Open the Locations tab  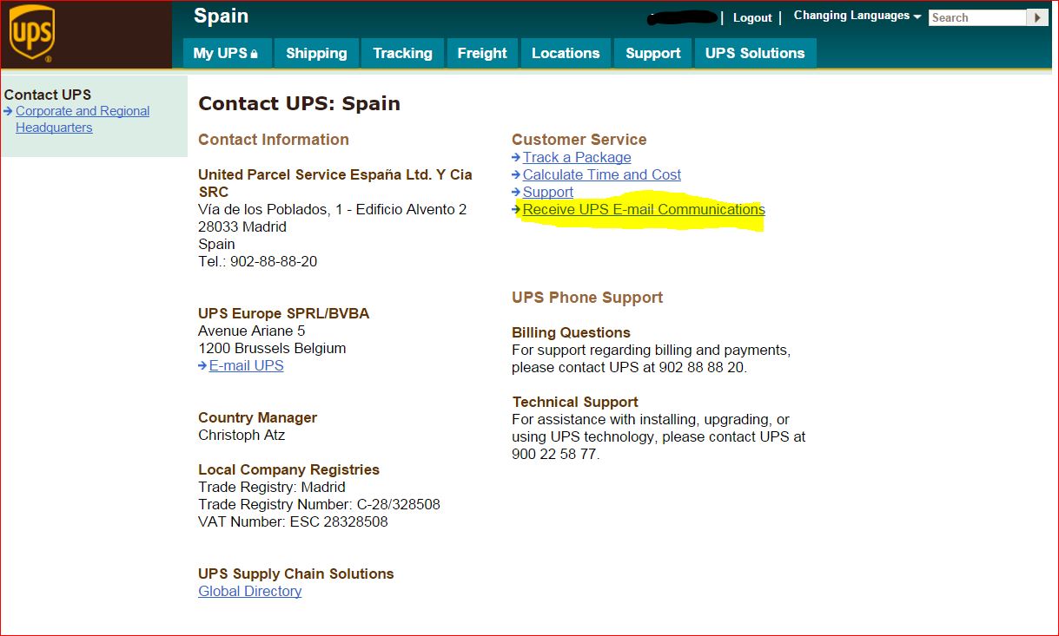(x=566, y=53)
